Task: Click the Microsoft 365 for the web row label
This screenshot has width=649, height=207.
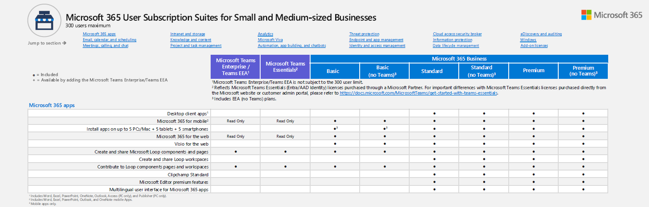Action: (x=182, y=136)
